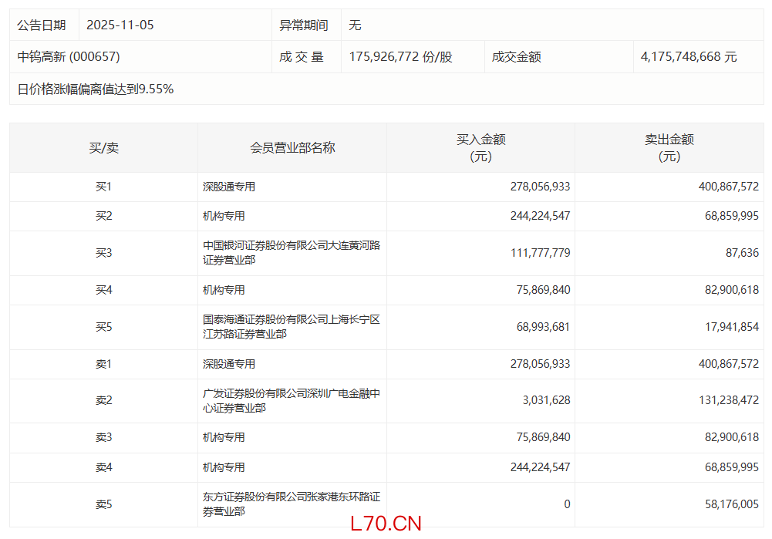Image resolution: width=772 pixels, height=539 pixels.
Task: Click the 卖5 row label
Action: [103, 505]
